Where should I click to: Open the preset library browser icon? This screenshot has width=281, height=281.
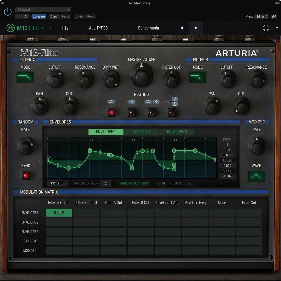pos(65,28)
